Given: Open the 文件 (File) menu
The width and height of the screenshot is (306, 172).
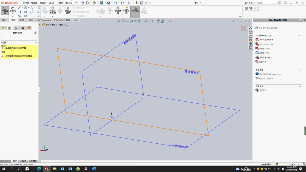Looking at the screenshot, I should (x=26, y=3).
